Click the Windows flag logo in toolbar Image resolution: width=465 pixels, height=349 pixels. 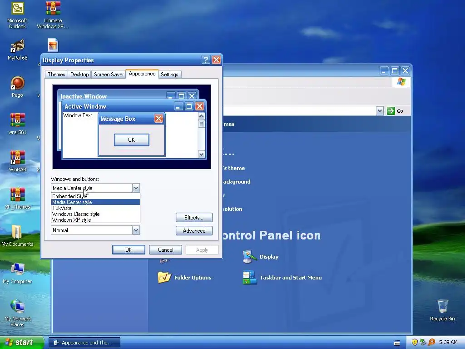401,82
